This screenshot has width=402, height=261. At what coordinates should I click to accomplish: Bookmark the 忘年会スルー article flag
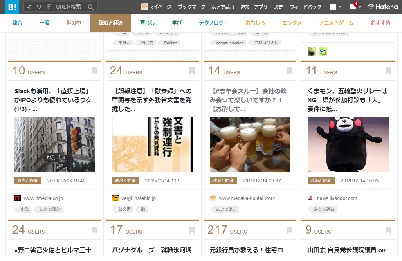click(x=290, y=71)
